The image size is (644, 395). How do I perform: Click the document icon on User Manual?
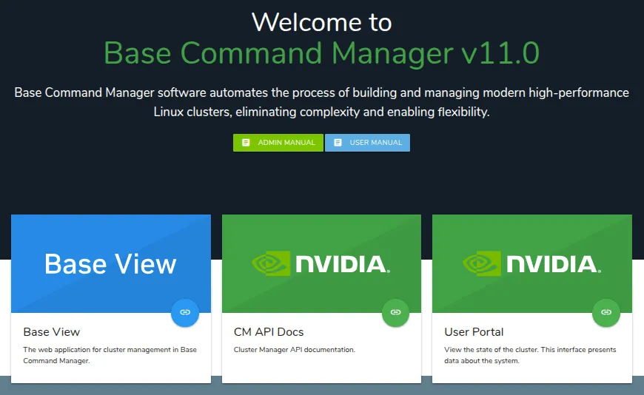338,143
